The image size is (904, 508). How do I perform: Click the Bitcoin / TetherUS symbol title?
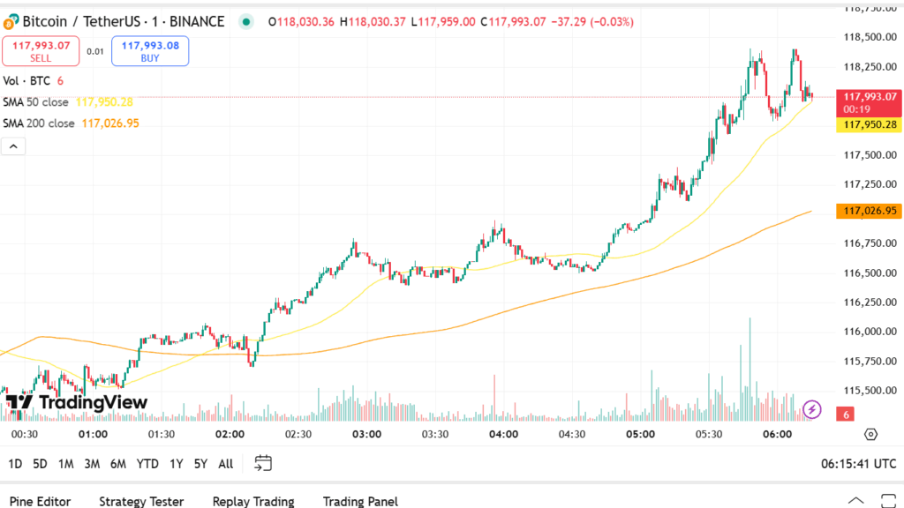[124, 22]
